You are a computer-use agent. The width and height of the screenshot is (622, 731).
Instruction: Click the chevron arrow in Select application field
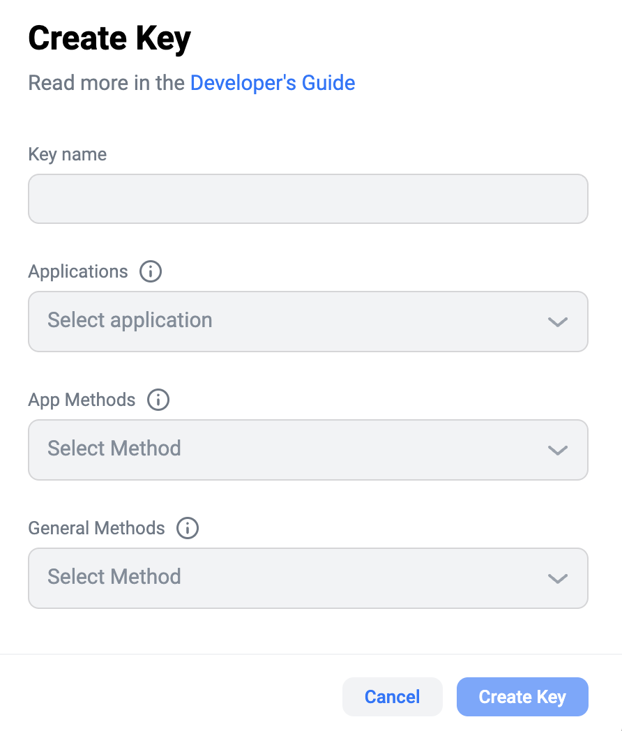click(557, 322)
